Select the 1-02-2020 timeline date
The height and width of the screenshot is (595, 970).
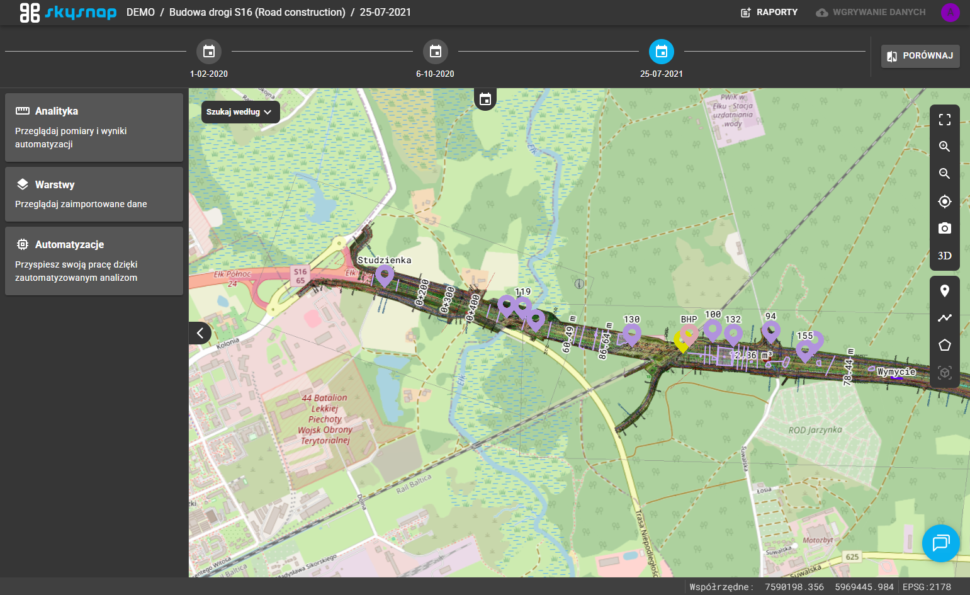[209, 52]
